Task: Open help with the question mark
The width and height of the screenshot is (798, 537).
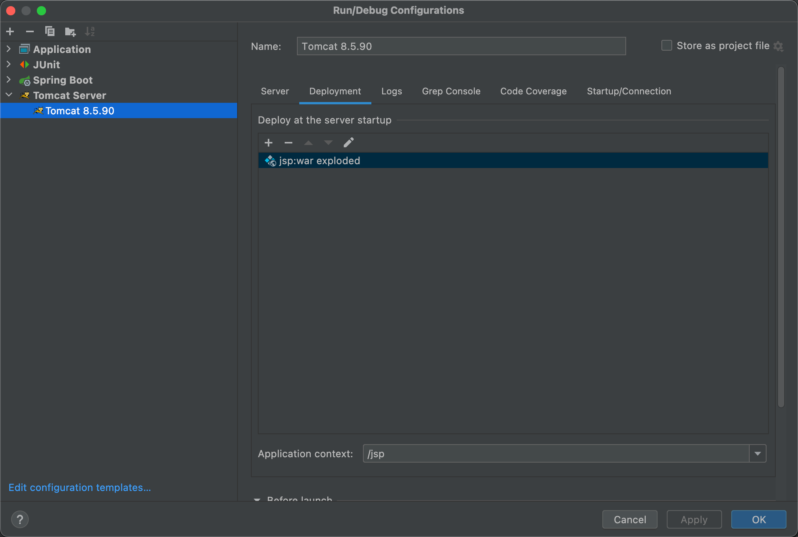Action: [20, 519]
